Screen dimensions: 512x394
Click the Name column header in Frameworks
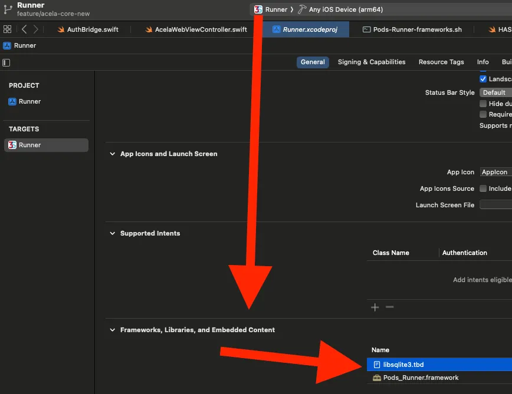[380, 350]
